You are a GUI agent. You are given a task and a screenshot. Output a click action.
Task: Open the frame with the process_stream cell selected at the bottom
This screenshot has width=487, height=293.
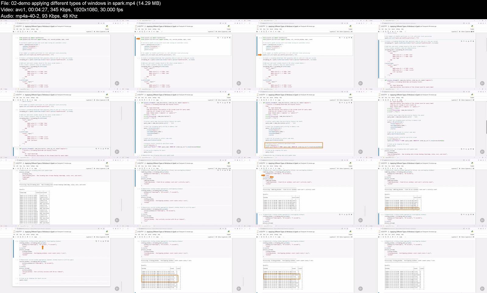[x=61, y=122]
